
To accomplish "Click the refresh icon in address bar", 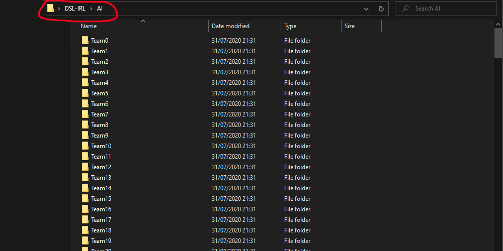I will click(381, 9).
